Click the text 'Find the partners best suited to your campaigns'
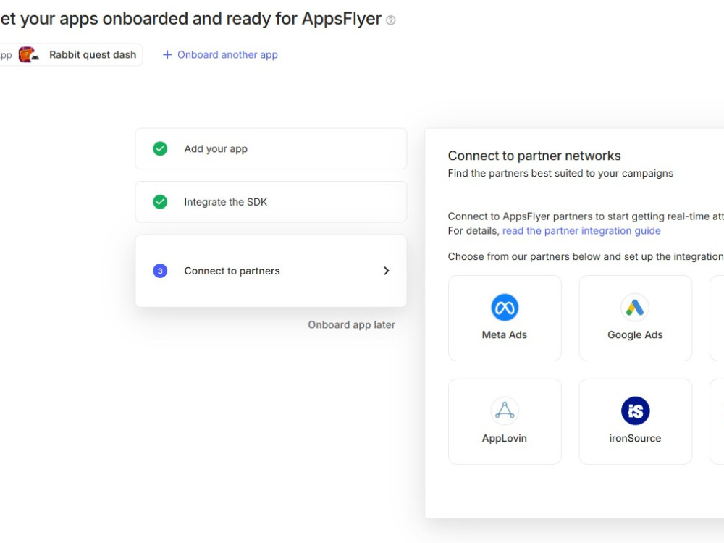Viewport: 724px width, 543px height. 560,173
